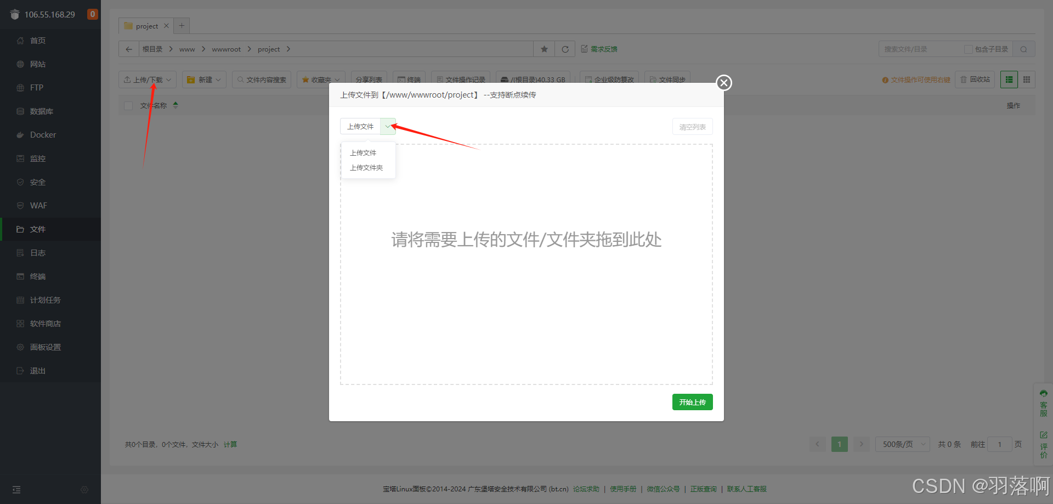Open Docker in the sidebar

click(43, 135)
